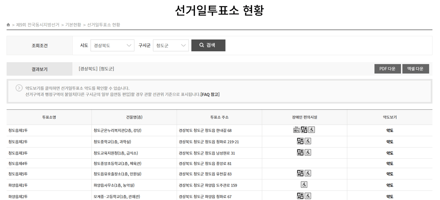Click the [경상북도] [청도군] result text
440x200 pixels.
tap(96, 69)
